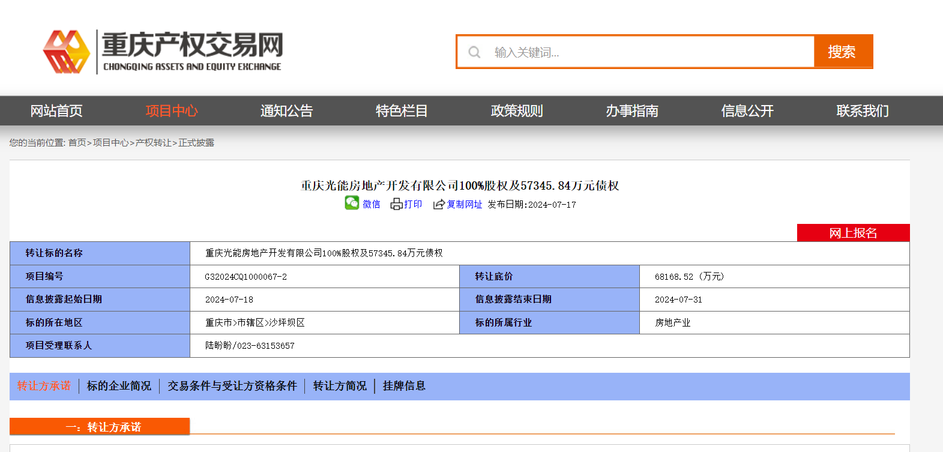Click disclosure end date 2024-07-31
The height and width of the screenshot is (452, 943).
678,300
